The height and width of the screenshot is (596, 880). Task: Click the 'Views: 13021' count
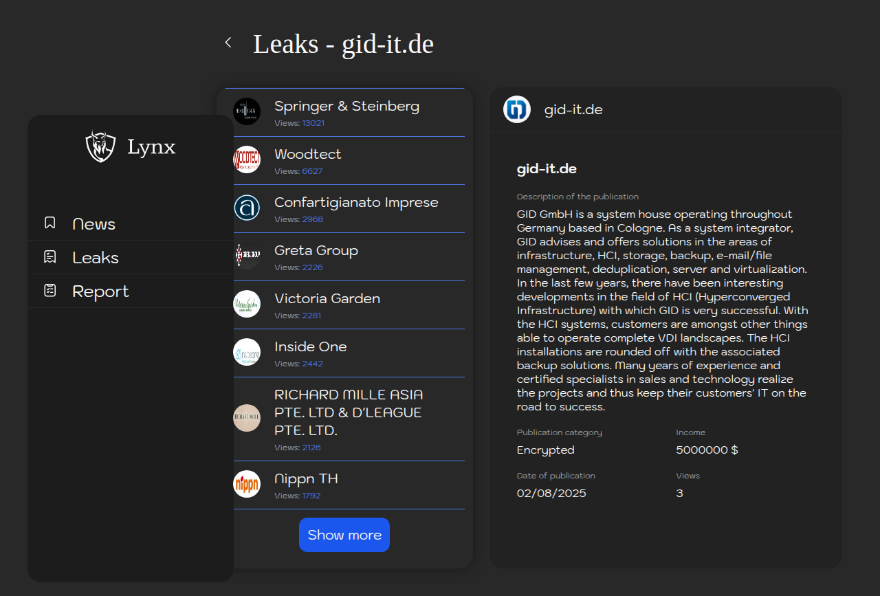[299, 123]
